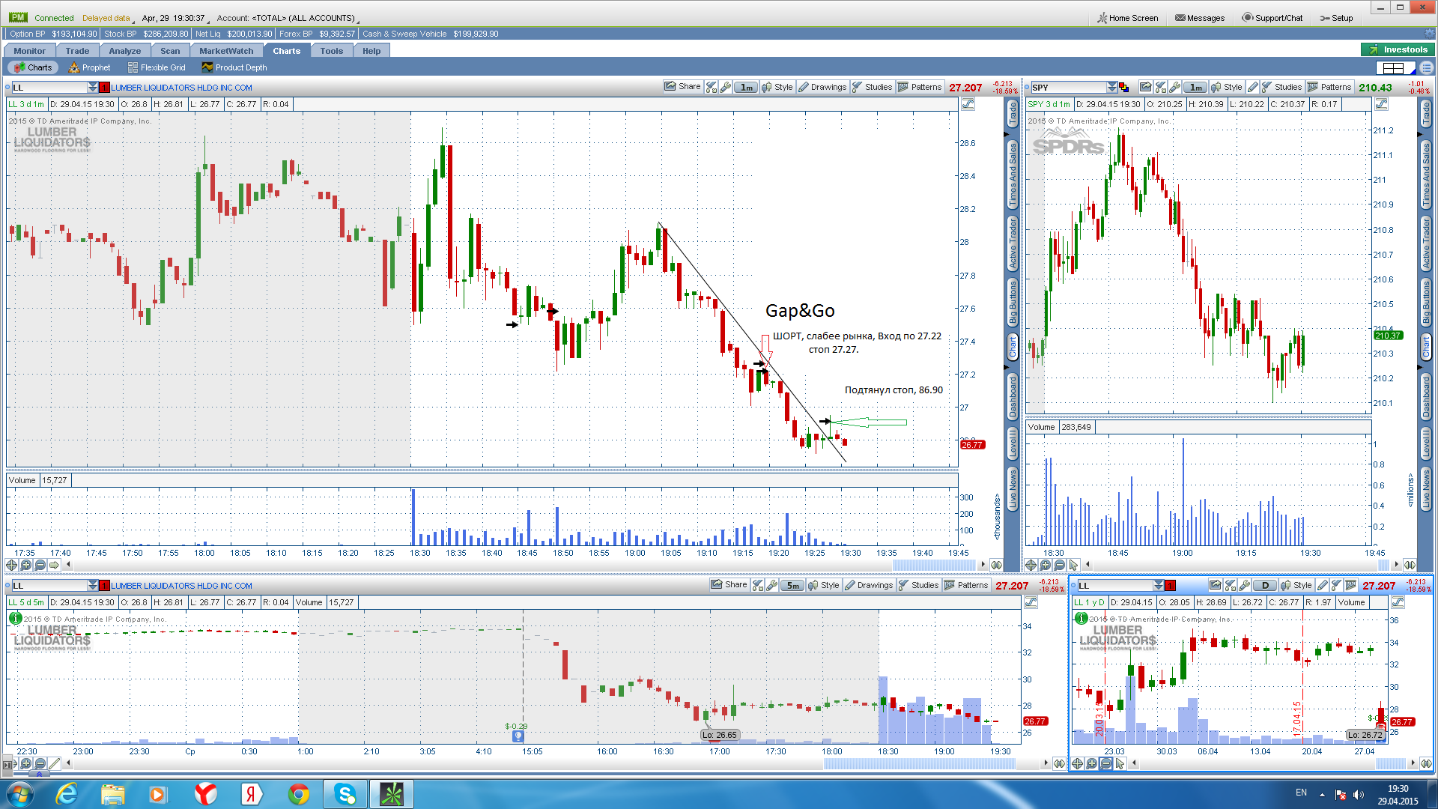Open chart settings wrench on top LL chart
Image resolution: width=1438 pixels, height=809 pixels.
pyautogui.click(x=725, y=87)
